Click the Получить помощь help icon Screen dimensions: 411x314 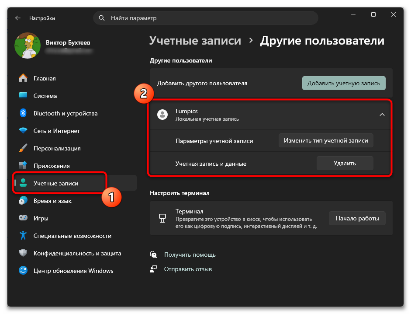pos(153,255)
